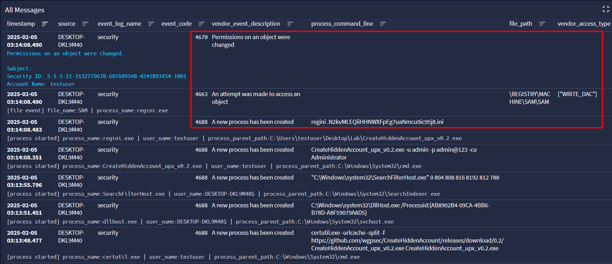Click sort icon next to file_path

click(x=542, y=24)
